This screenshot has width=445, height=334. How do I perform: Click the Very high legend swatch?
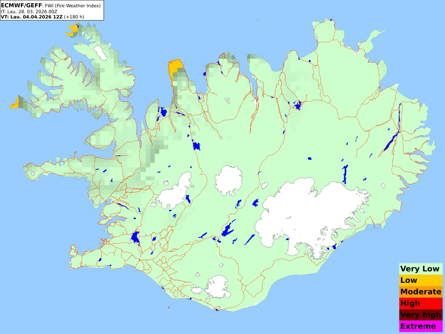pos(421,315)
